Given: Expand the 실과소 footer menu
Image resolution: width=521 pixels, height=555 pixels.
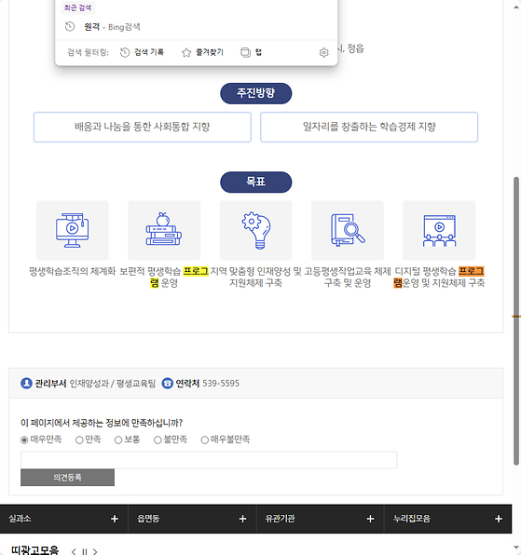Looking at the screenshot, I should (x=63, y=519).
